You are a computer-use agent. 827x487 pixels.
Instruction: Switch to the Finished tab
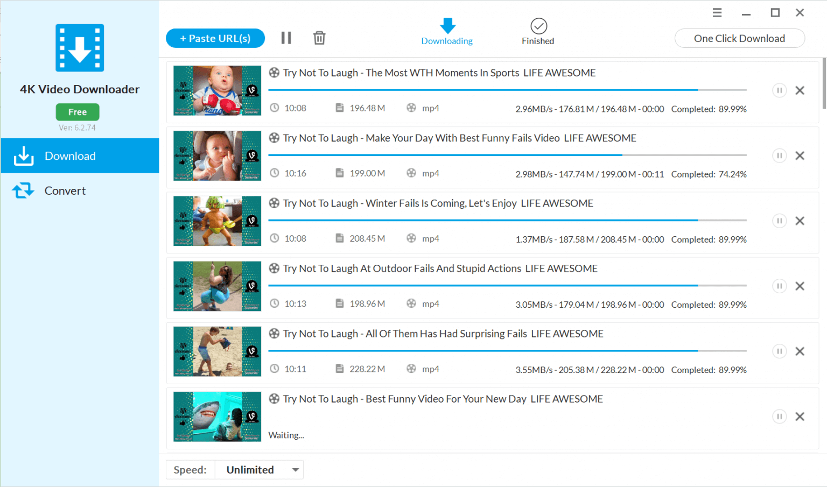(x=537, y=31)
